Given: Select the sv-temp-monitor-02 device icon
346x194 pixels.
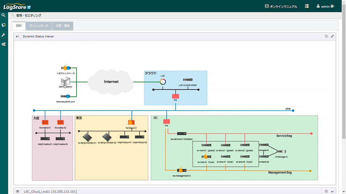Looking at the screenshot, I should click(107, 137).
